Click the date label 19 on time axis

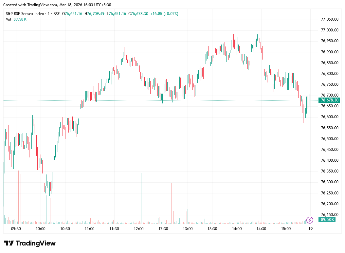310,229
